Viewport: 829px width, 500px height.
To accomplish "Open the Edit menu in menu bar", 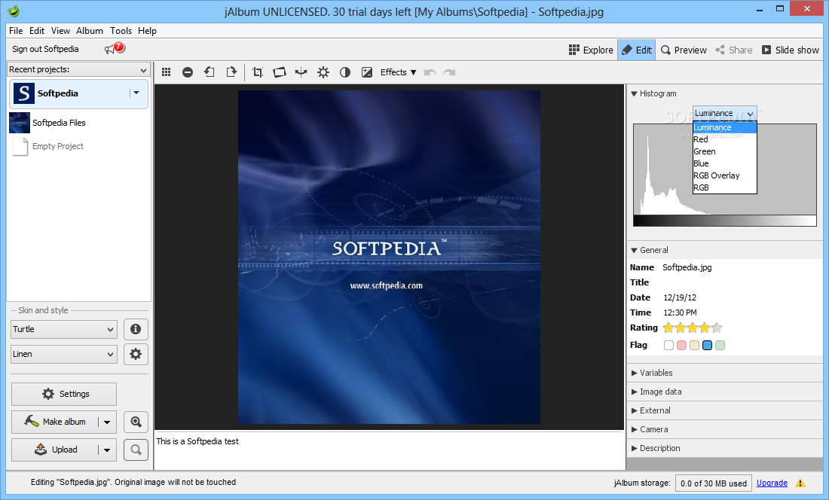I will click(37, 31).
